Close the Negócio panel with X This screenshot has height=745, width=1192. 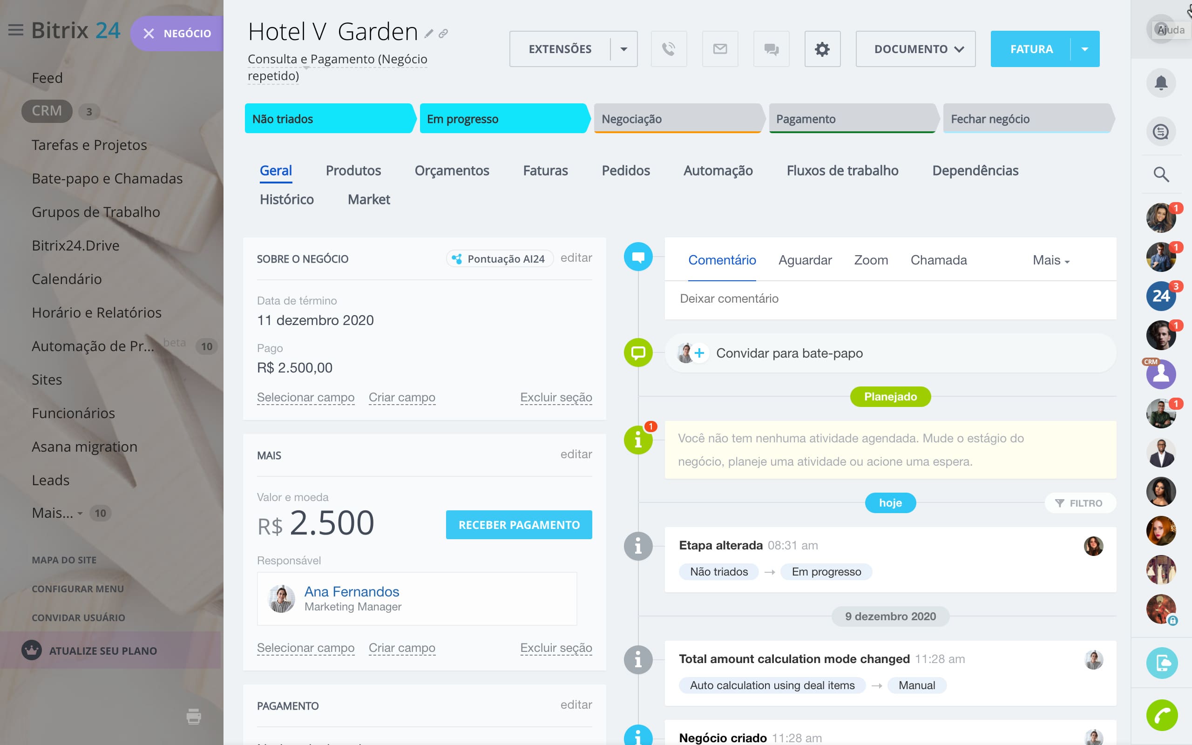[149, 34]
